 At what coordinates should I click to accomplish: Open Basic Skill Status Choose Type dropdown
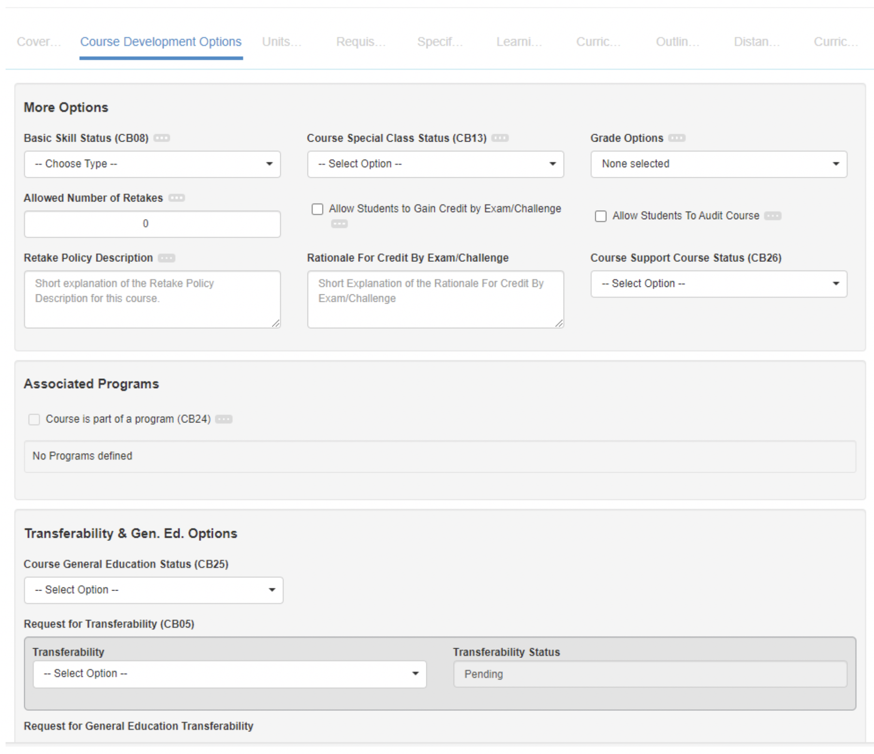point(152,164)
